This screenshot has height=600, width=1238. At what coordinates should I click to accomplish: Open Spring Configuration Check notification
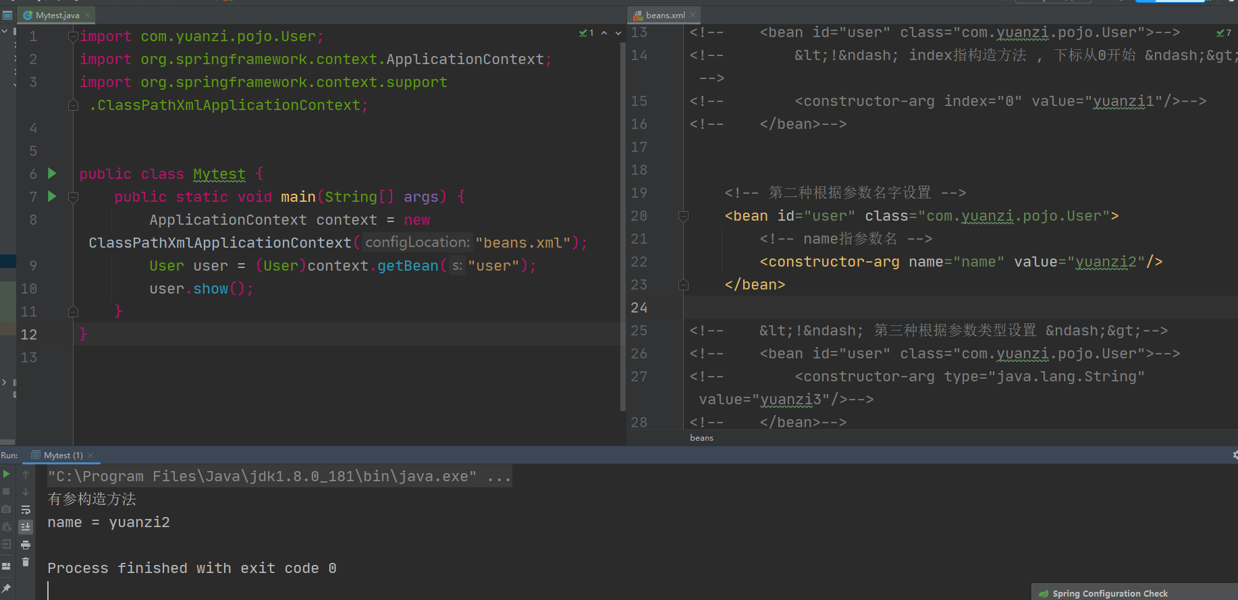[x=1110, y=593]
